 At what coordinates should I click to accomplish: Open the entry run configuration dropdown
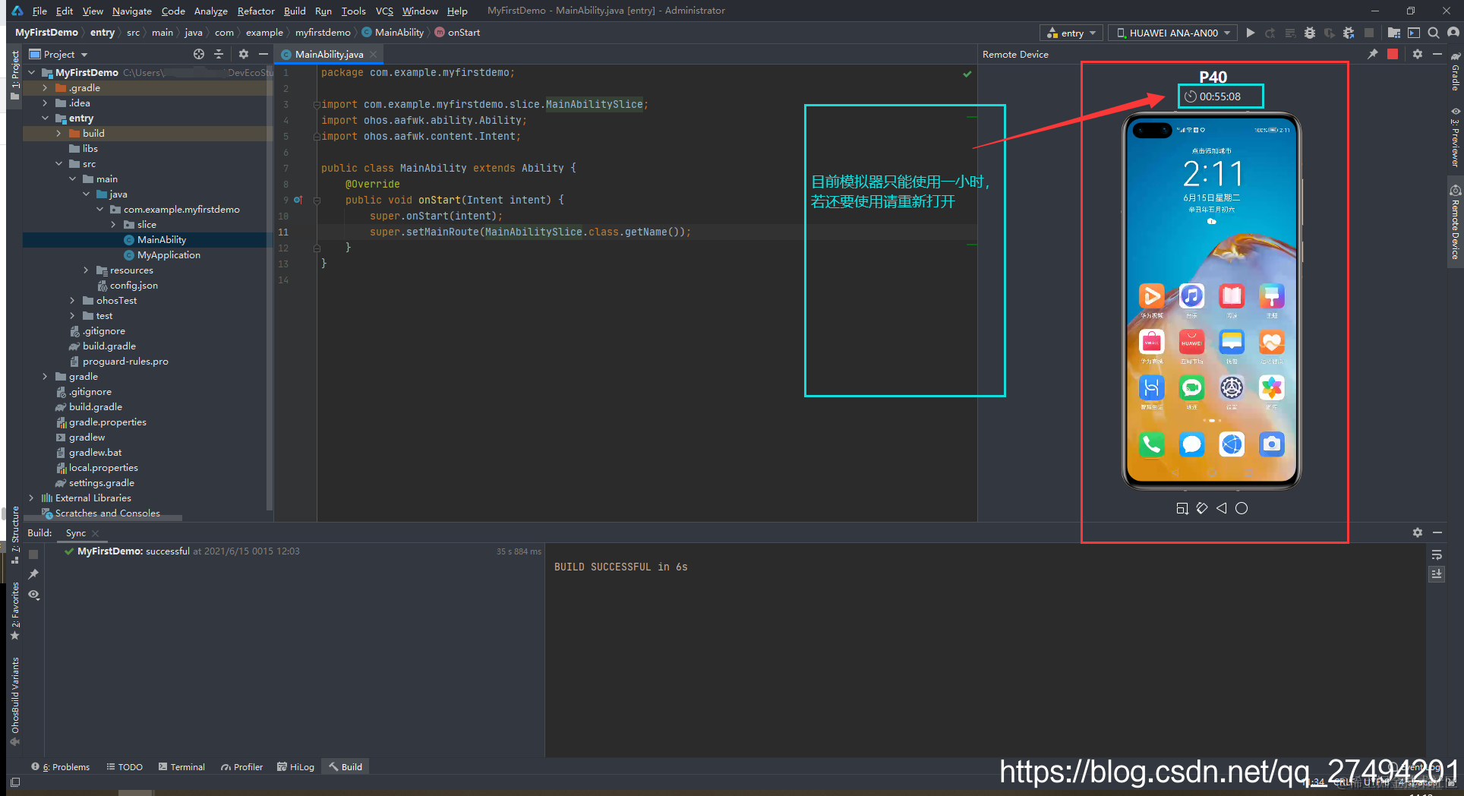(x=1072, y=33)
